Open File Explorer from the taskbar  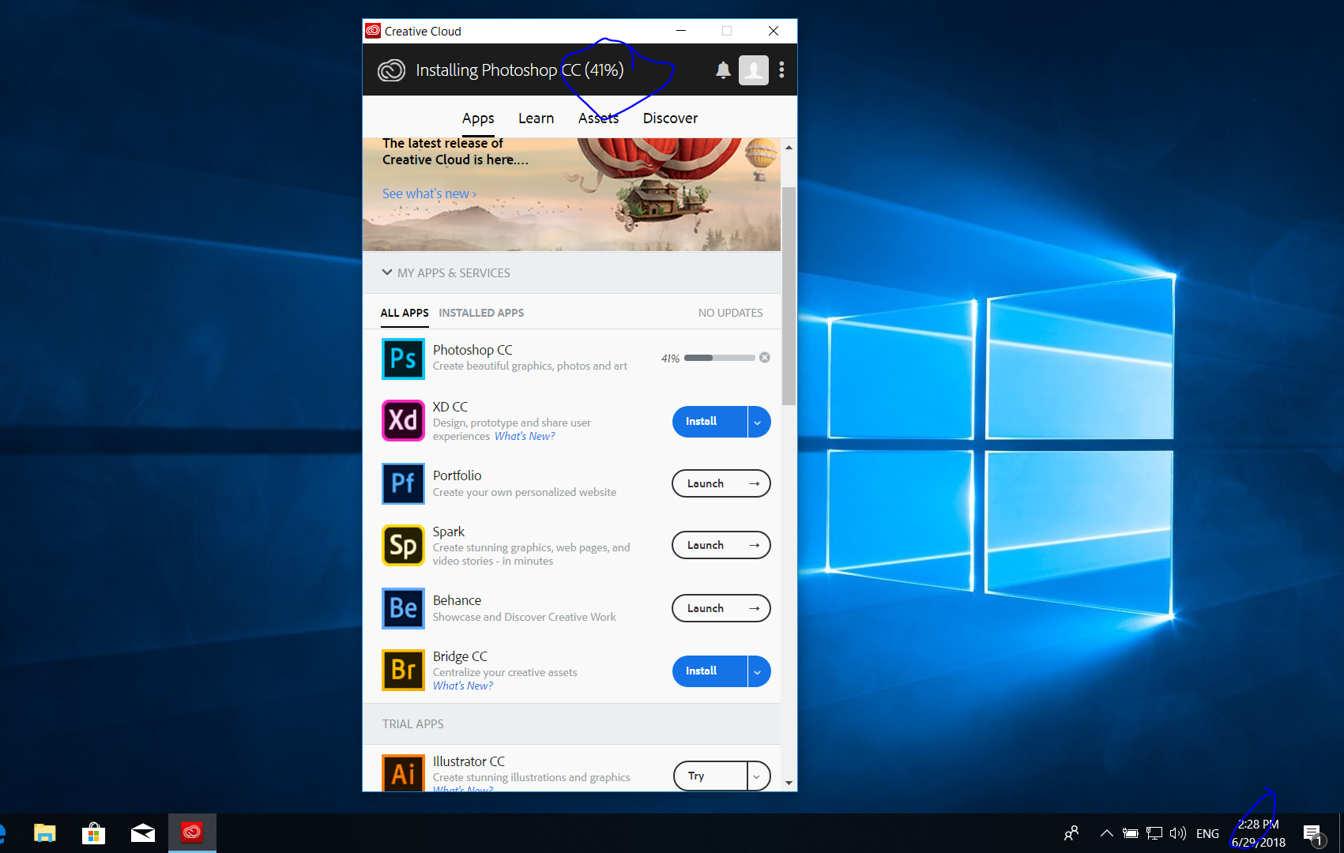click(45, 833)
